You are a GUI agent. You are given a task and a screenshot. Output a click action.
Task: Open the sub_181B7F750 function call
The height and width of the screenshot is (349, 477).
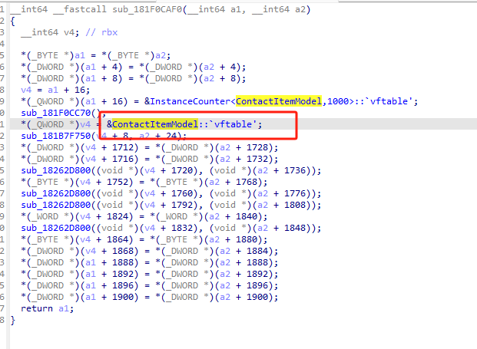coord(56,136)
